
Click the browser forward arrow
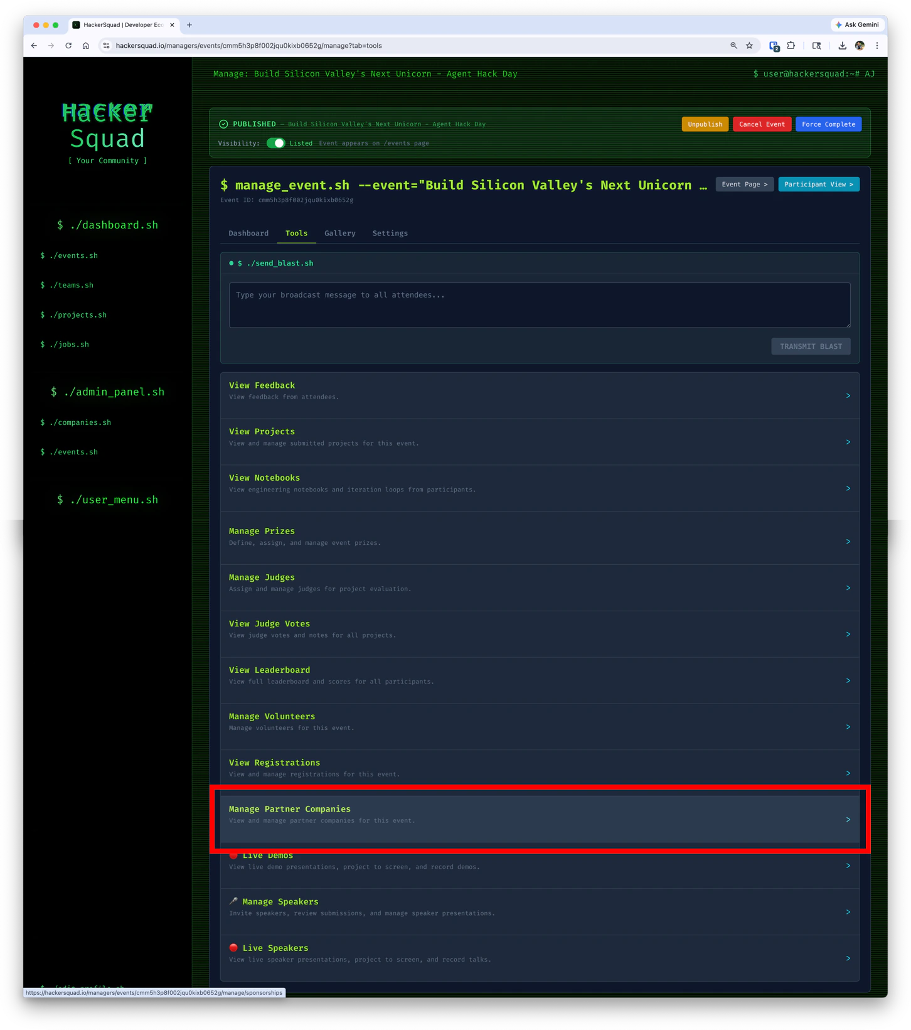point(51,46)
